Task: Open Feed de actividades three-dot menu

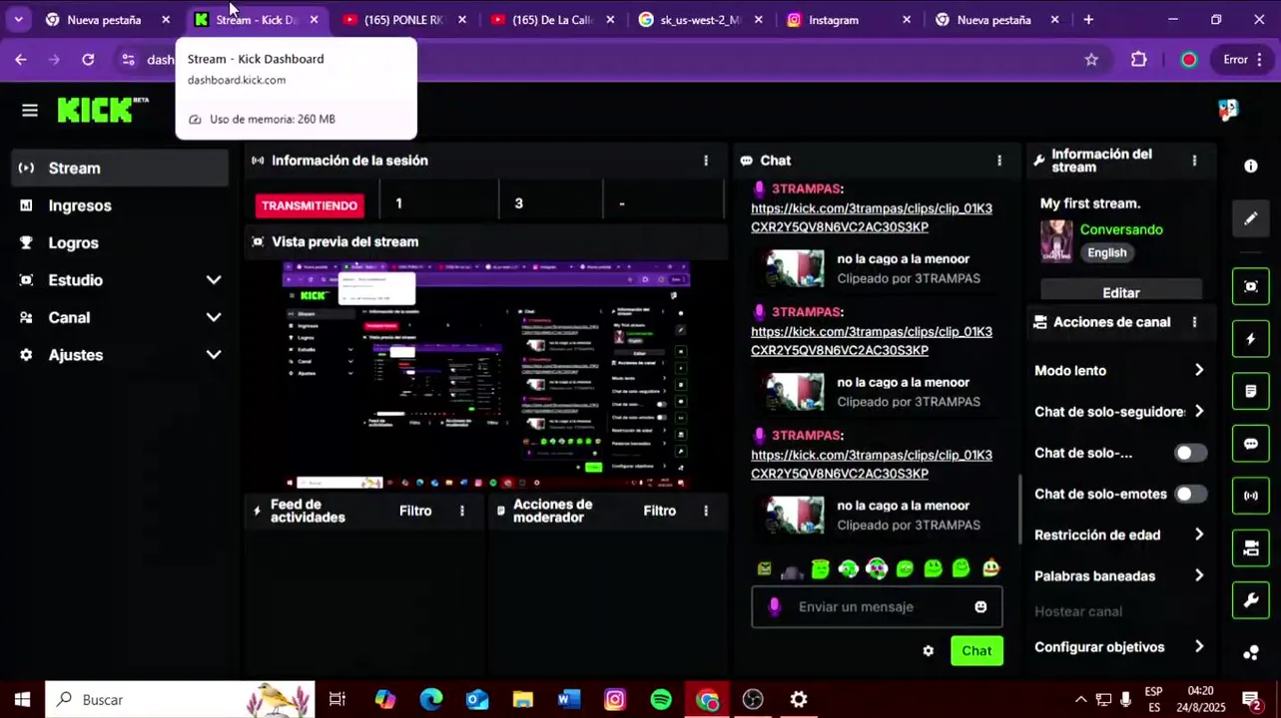Action: tap(461, 511)
